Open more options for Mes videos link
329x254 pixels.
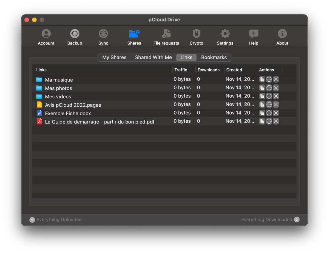[x=269, y=96]
